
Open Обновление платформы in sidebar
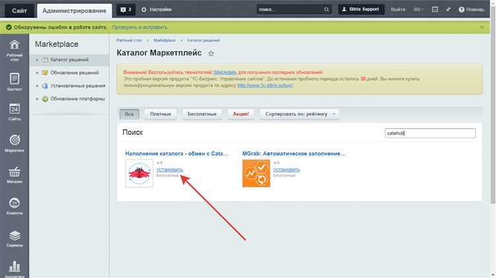pyautogui.click(x=78, y=99)
